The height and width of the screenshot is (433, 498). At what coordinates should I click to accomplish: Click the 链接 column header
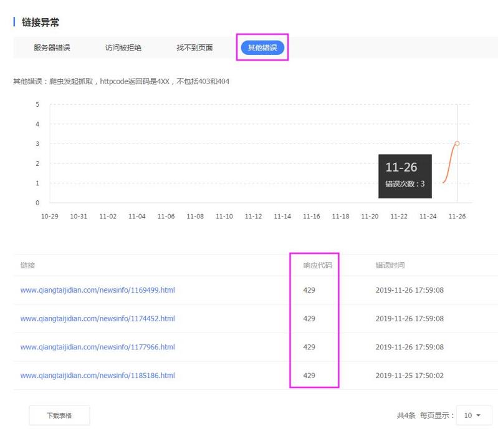27,265
